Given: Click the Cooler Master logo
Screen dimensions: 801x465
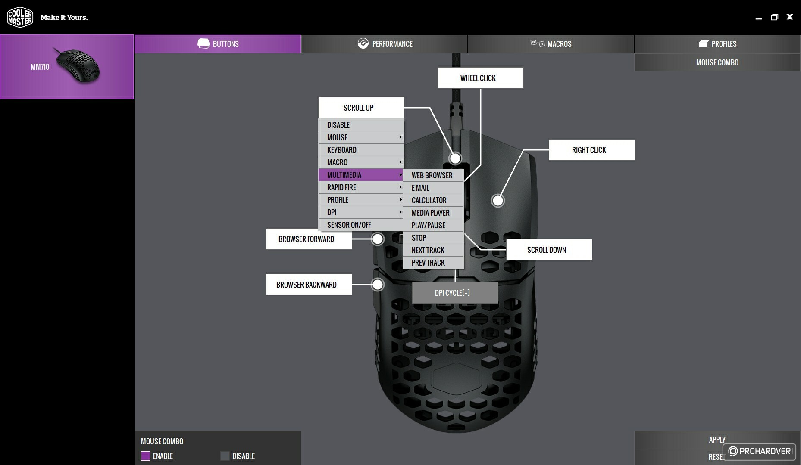Looking at the screenshot, I should click(20, 17).
